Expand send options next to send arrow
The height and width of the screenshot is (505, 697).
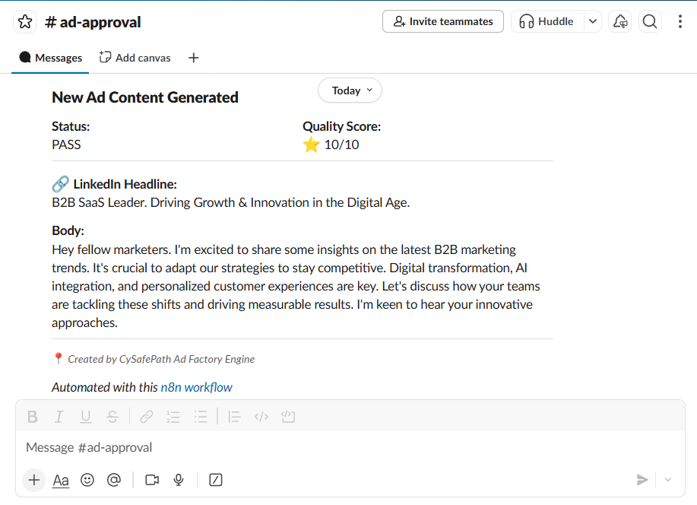coord(668,480)
